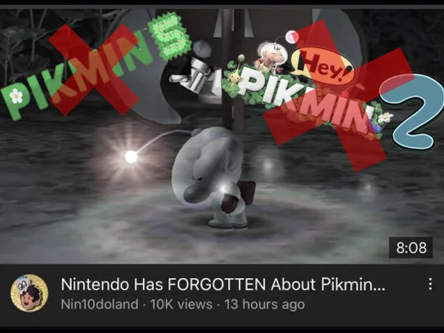Click the 10K views text
444x333 pixels.
pos(182,304)
